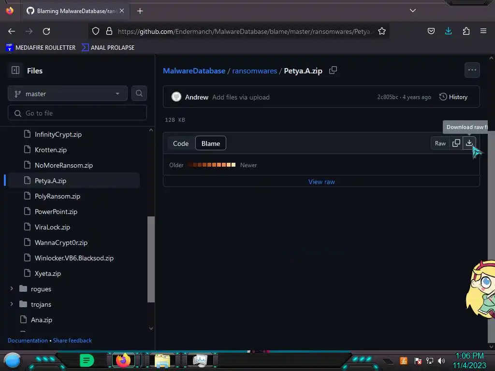Click Add files via upload commit message
Viewport: 495px width, 371px height.
coord(241,97)
